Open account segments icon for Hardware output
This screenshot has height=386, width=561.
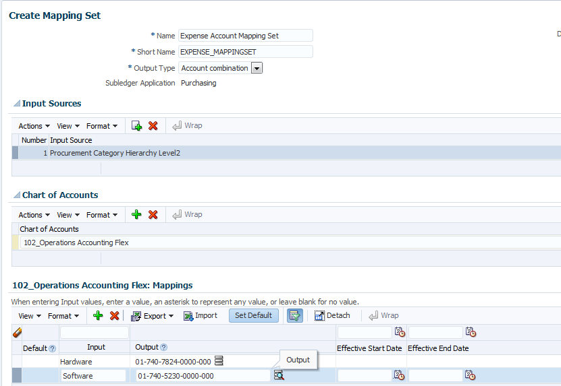(219, 360)
